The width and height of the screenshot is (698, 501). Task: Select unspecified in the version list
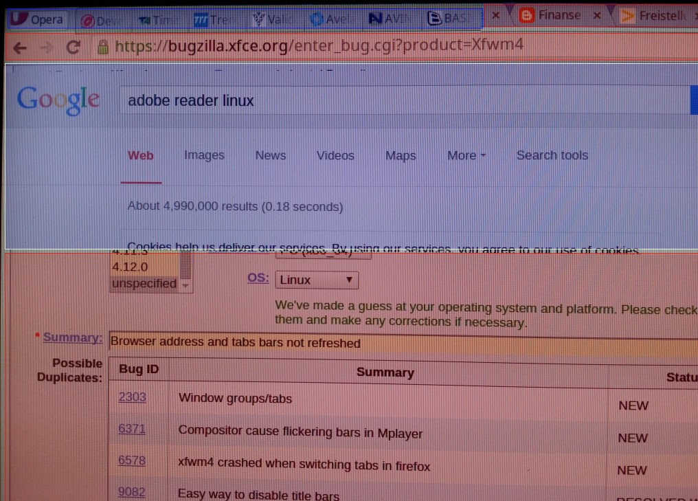(144, 283)
